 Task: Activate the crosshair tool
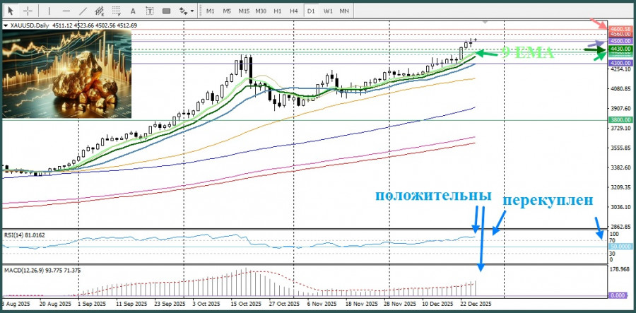tap(28, 11)
